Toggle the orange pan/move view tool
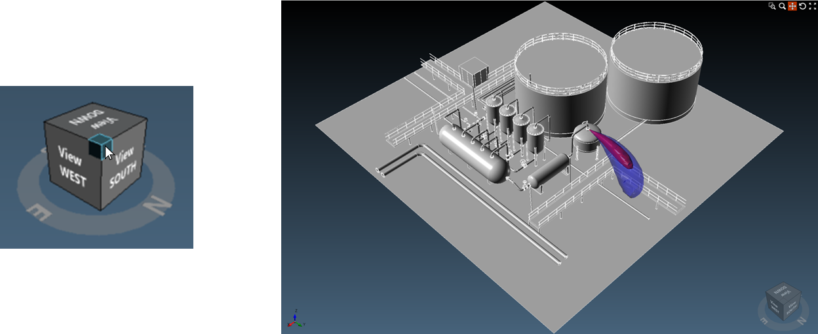Screen dimensions: 818x334 tap(792, 6)
